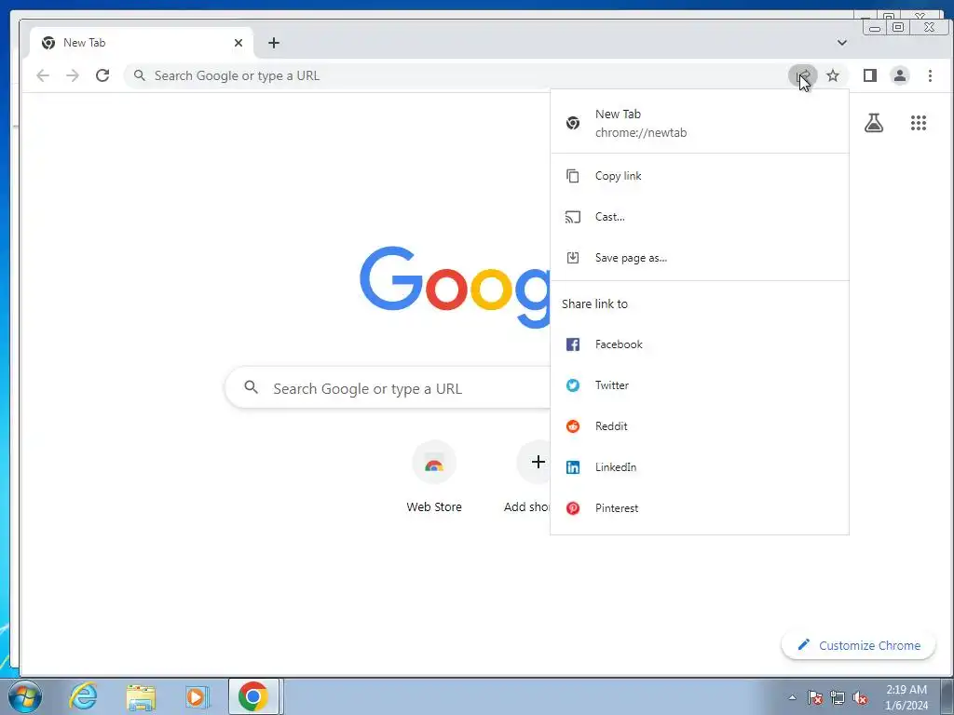
Task: Choose Copy link in share menu
Action: (700, 176)
